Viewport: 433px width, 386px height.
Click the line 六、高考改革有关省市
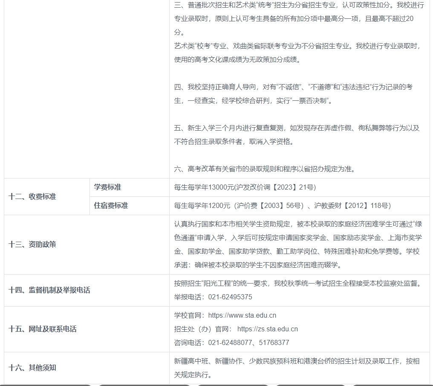(264, 169)
